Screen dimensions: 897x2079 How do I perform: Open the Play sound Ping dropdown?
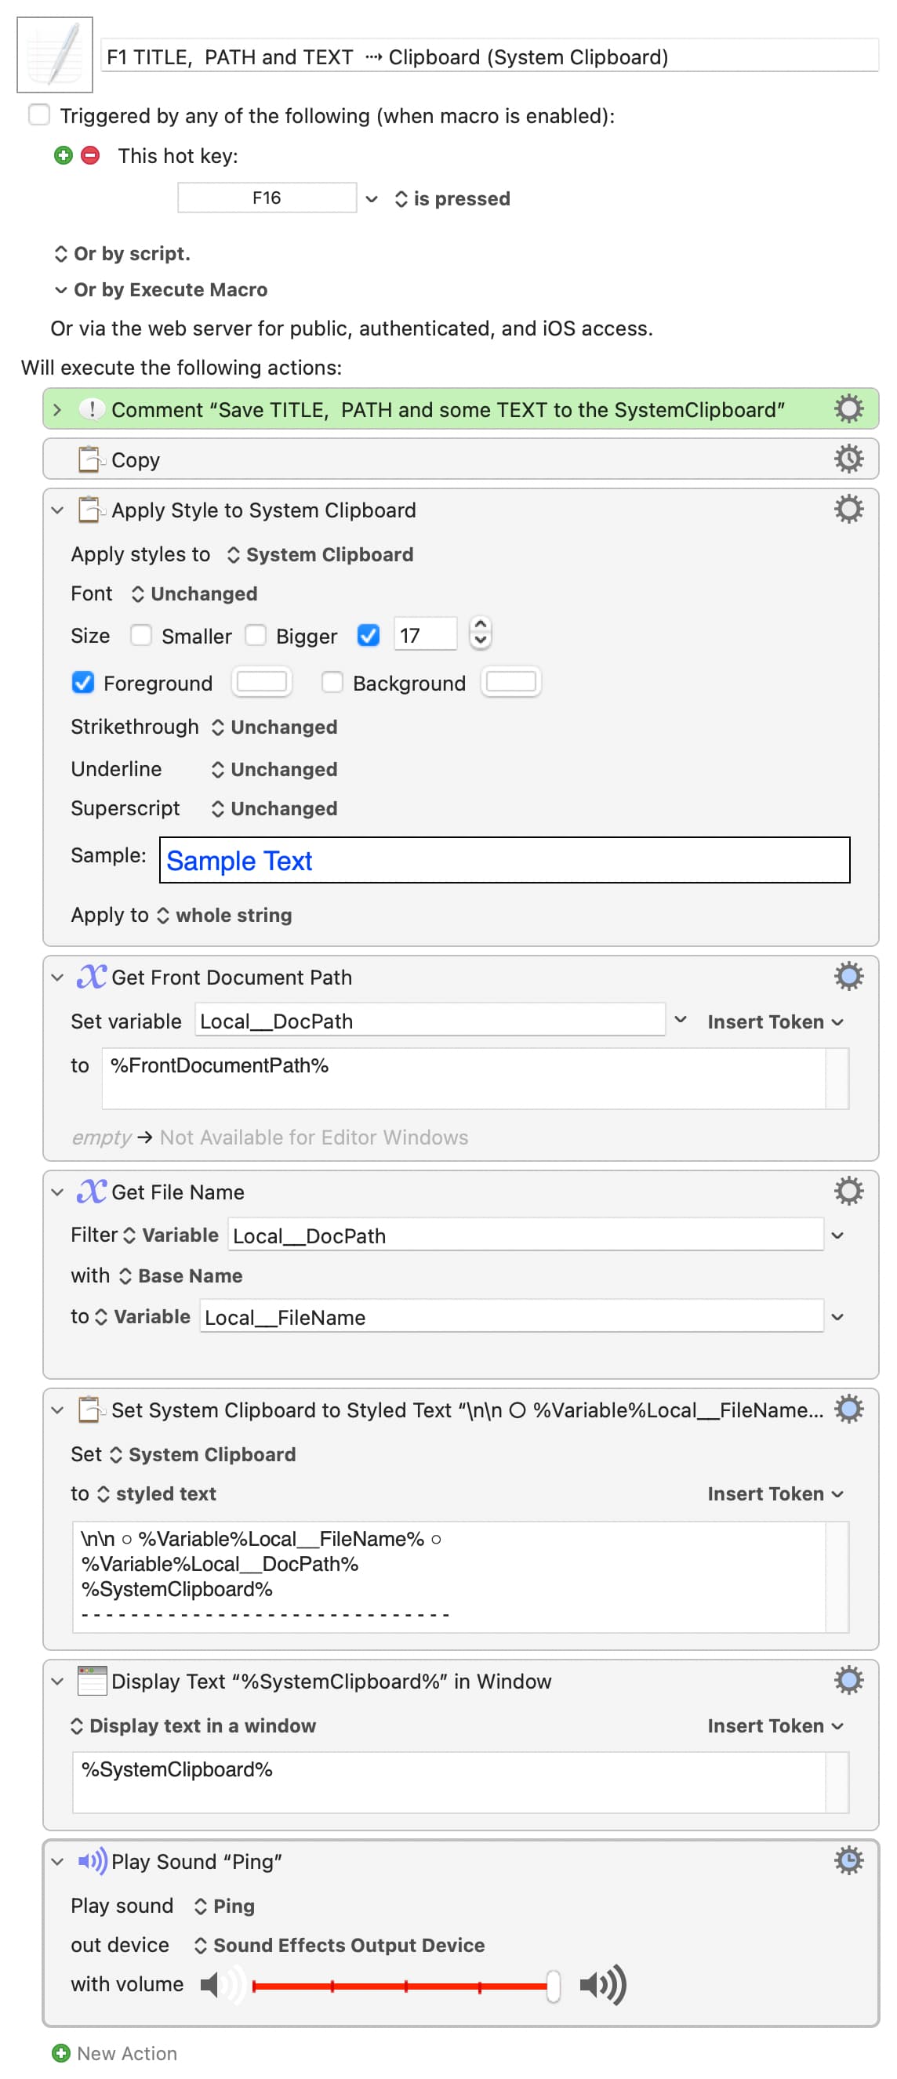[x=224, y=1906]
